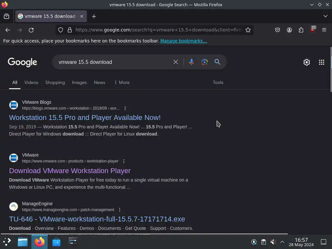Click the vertical page scrollbar
The width and height of the screenshot is (332, 249).
point(331,69)
